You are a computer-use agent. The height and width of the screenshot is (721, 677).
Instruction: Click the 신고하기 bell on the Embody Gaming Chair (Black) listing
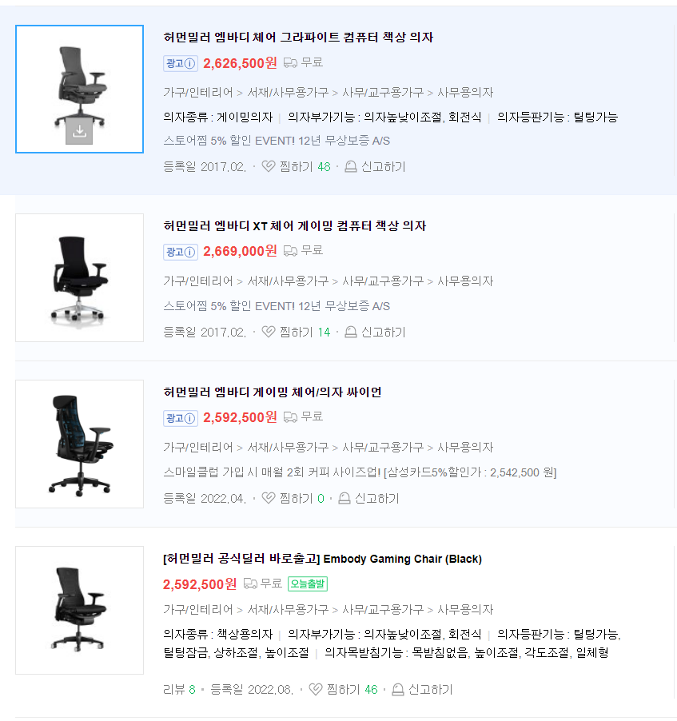point(398,689)
